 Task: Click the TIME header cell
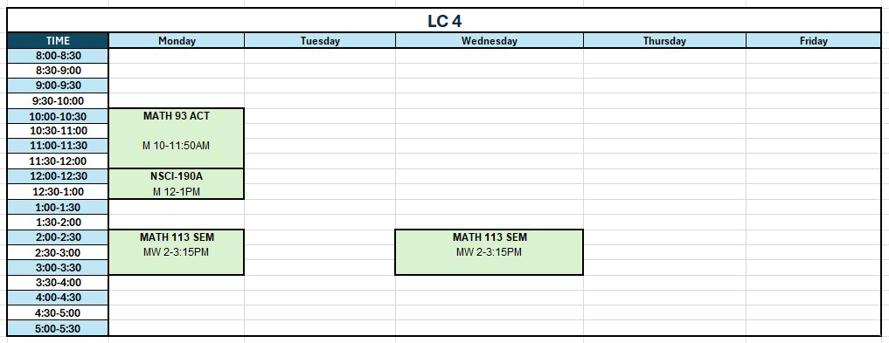(x=58, y=41)
